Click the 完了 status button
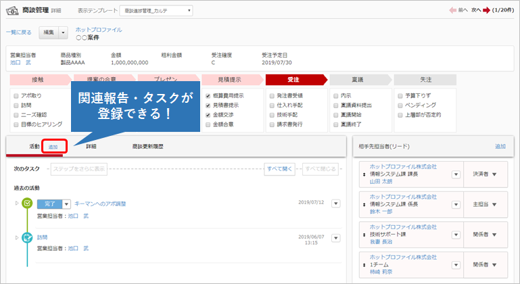 (x=50, y=204)
